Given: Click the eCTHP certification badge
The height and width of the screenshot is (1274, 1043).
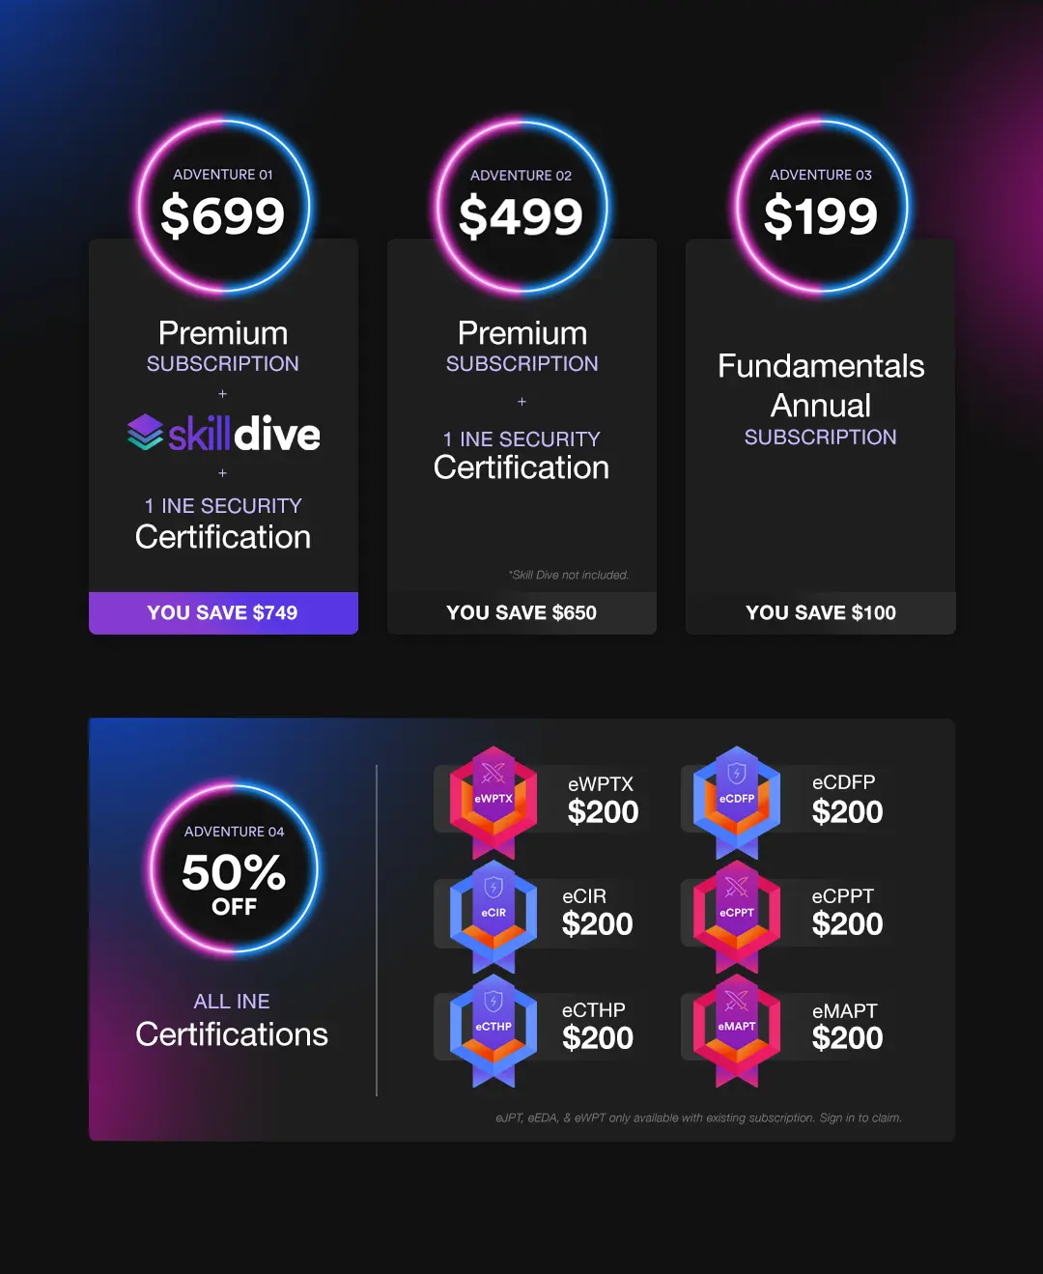Looking at the screenshot, I should point(493,1030).
